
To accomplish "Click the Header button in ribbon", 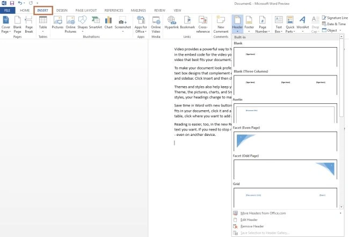I will click(237, 24).
